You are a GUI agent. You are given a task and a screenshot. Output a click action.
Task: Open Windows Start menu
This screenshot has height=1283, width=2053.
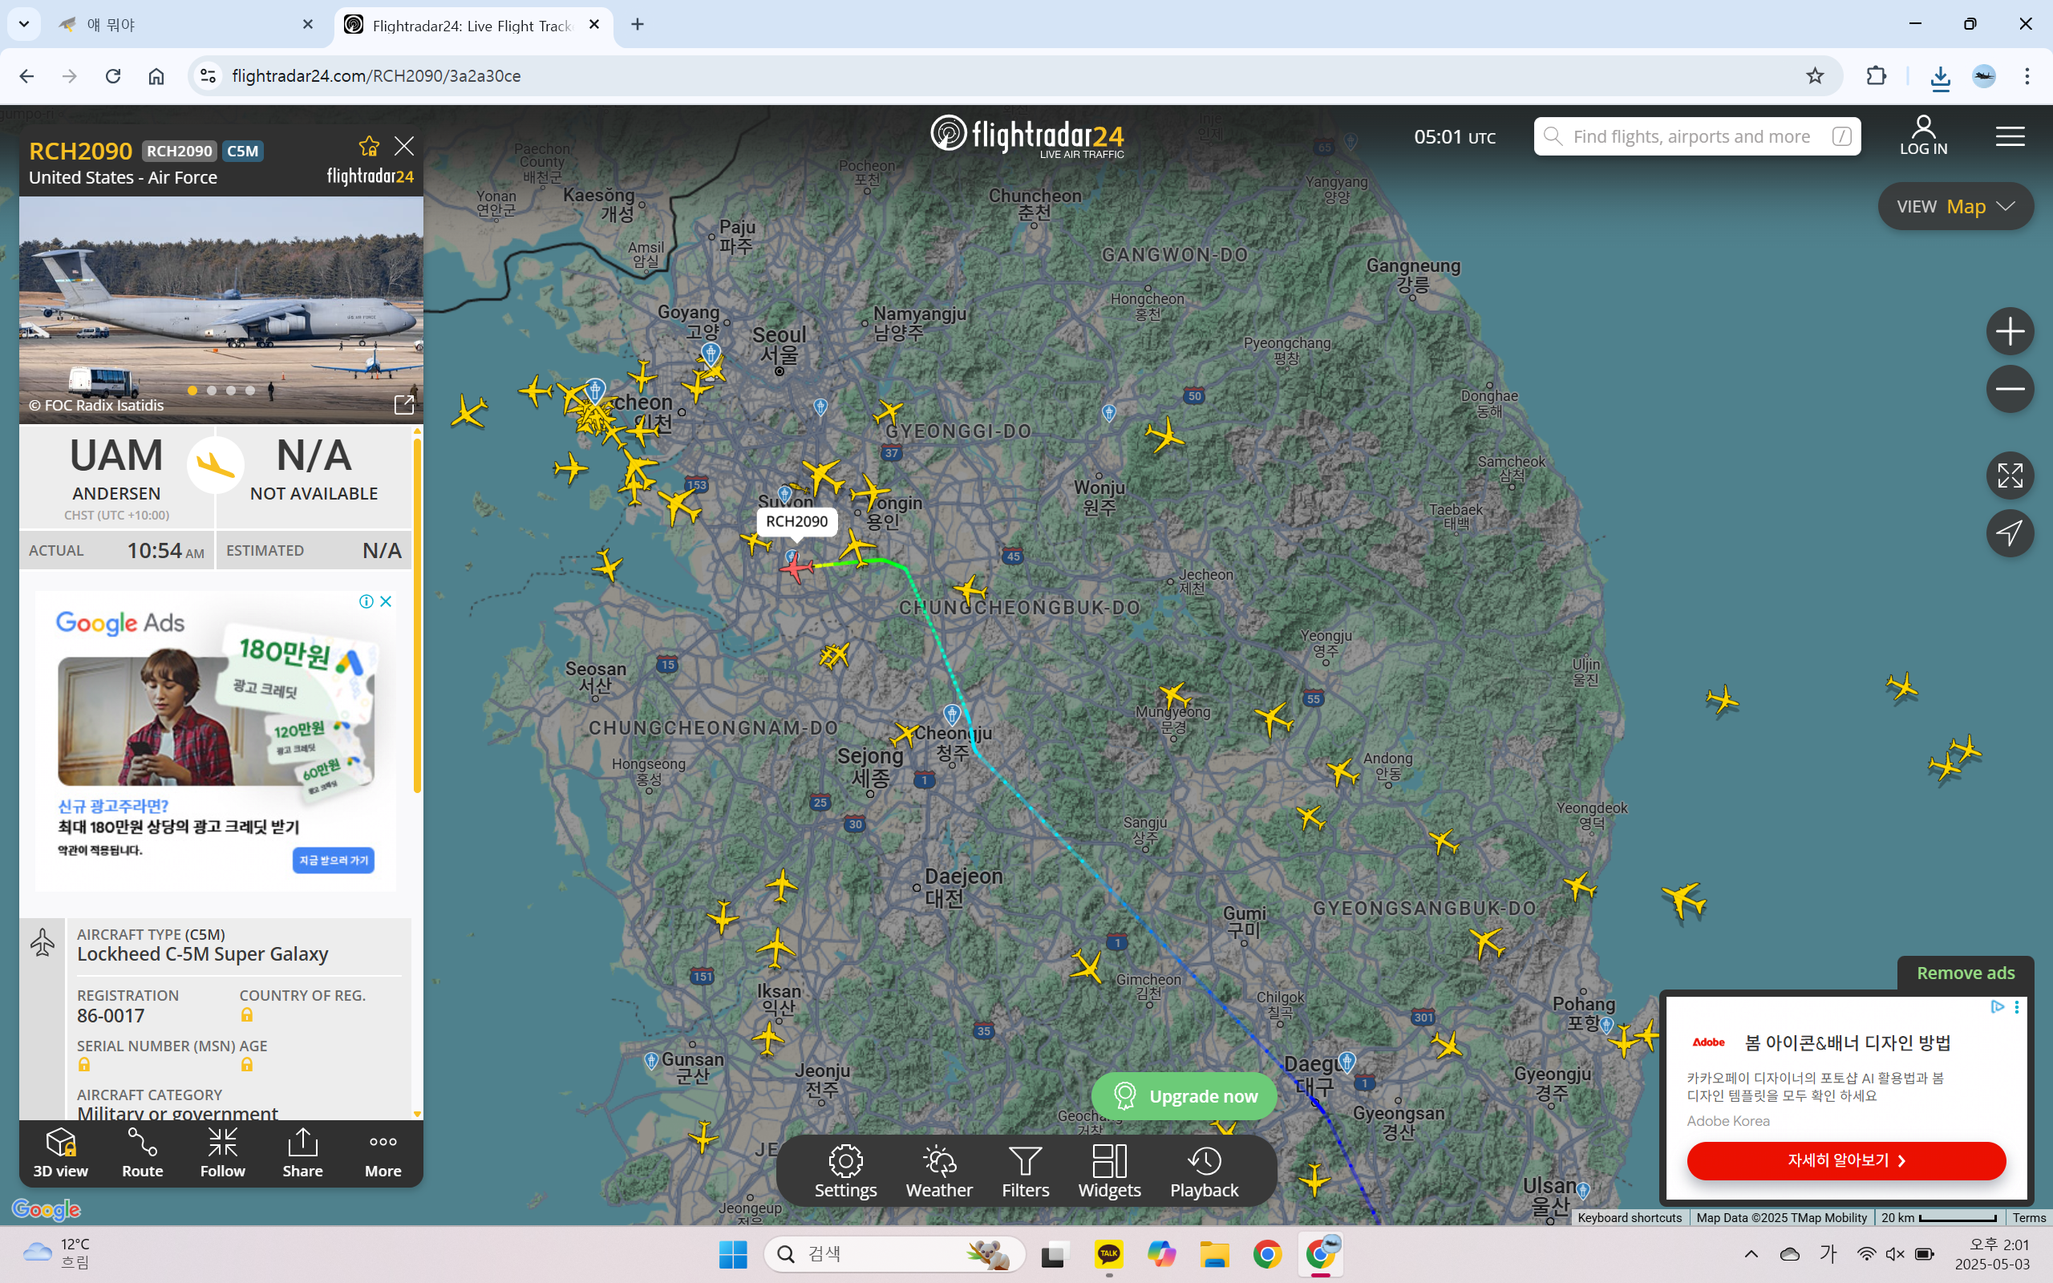coord(733,1254)
